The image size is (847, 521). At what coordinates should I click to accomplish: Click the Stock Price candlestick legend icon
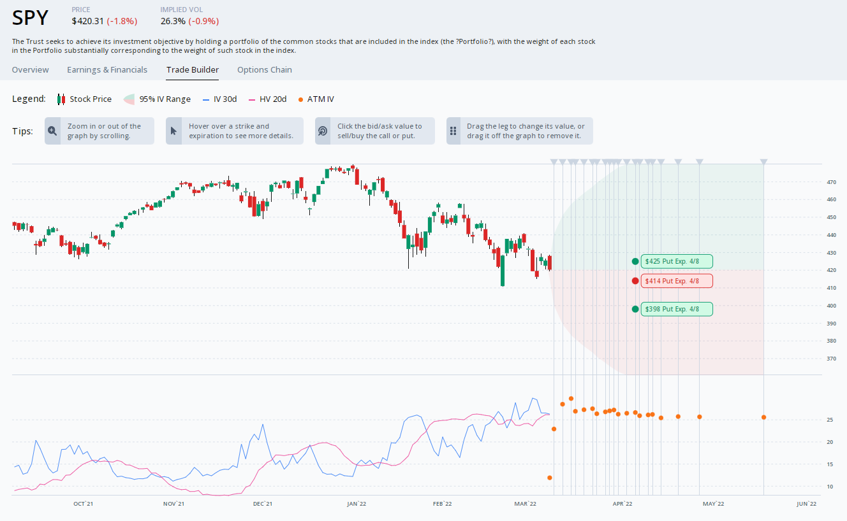[x=61, y=99]
